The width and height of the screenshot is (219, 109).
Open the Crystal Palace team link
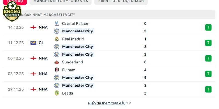click(x=75, y=23)
